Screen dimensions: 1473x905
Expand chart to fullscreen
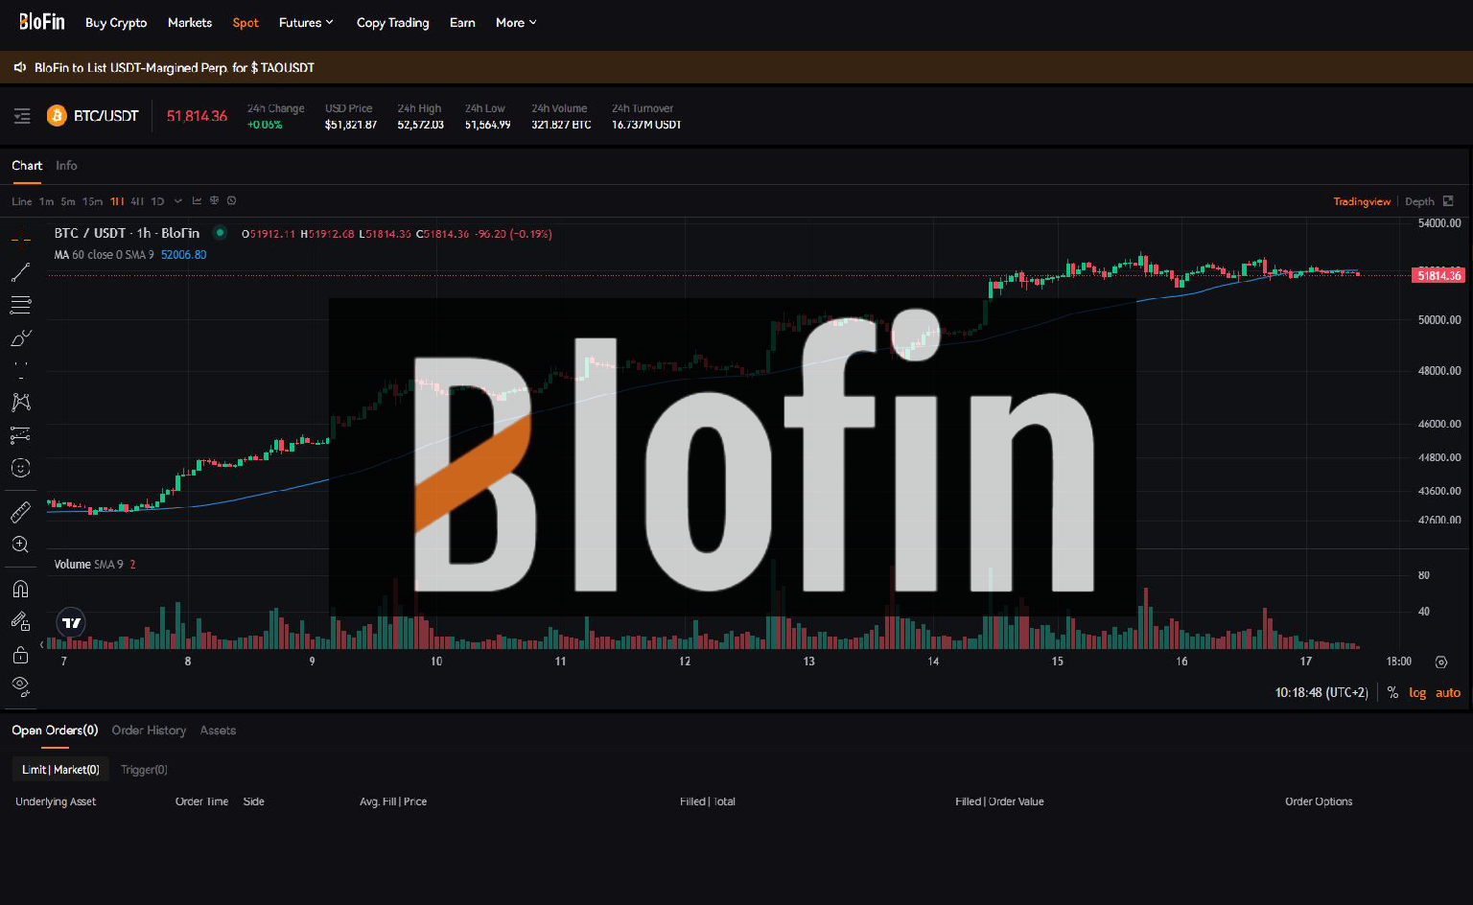(1448, 201)
